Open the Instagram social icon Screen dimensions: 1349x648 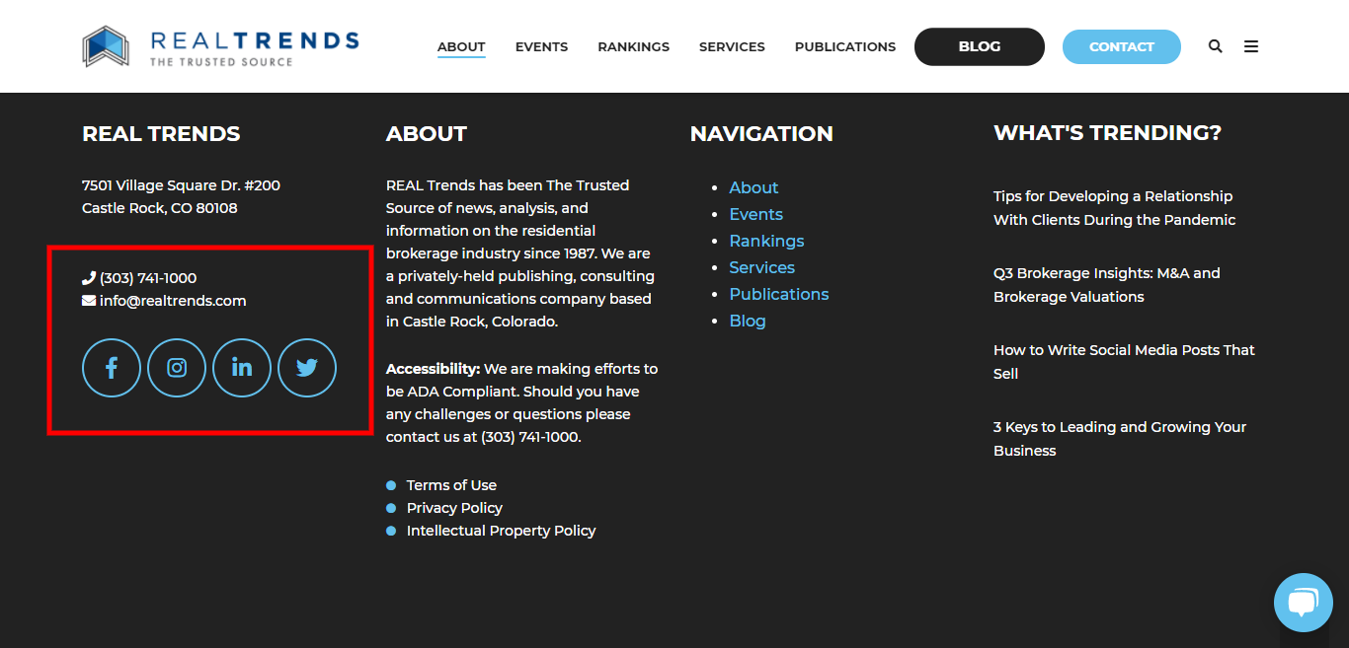[x=177, y=368]
